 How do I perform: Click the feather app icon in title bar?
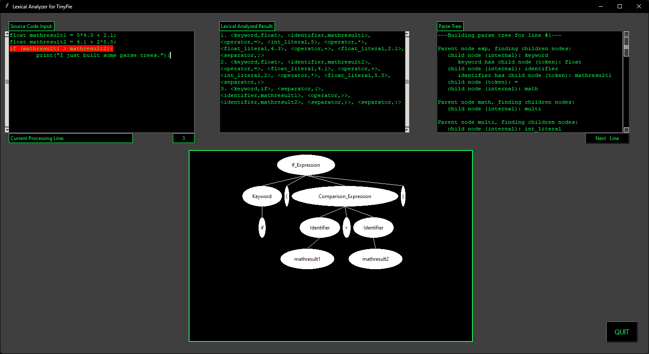pyautogui.click(x=7, y=6)
